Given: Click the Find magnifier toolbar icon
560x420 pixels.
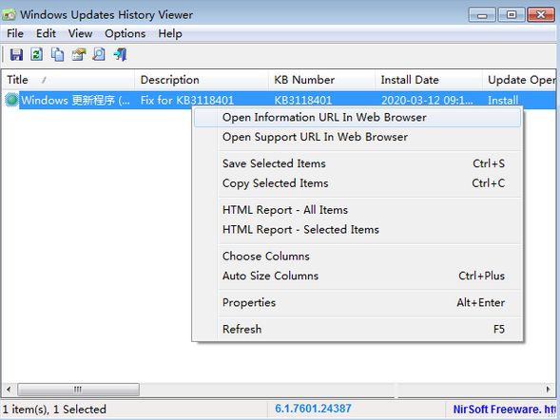Looking at the screenshot, I should (x=99, y=54).
